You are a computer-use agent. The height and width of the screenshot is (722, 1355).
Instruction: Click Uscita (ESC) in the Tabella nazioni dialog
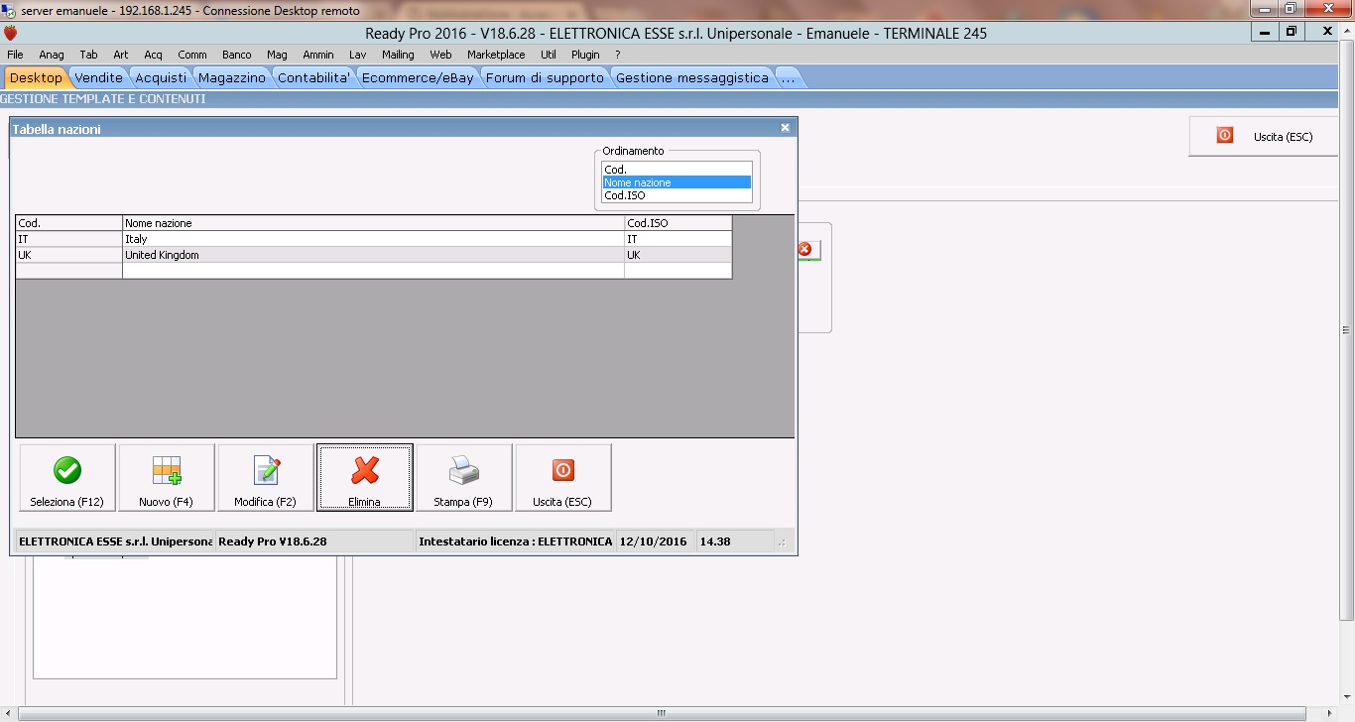point(563,477)
